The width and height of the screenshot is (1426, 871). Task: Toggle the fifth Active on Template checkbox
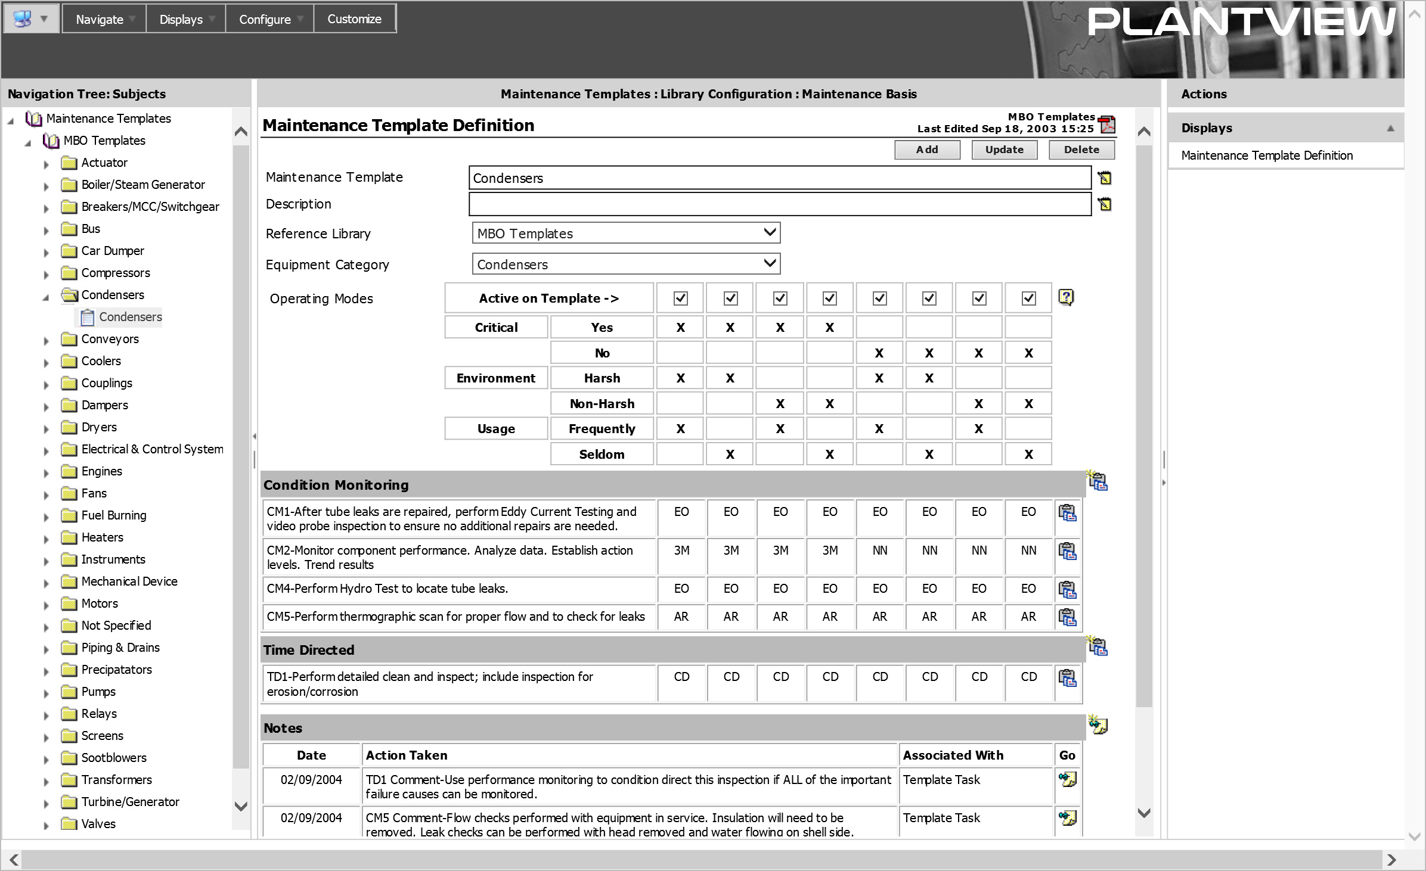click(878, 298)
